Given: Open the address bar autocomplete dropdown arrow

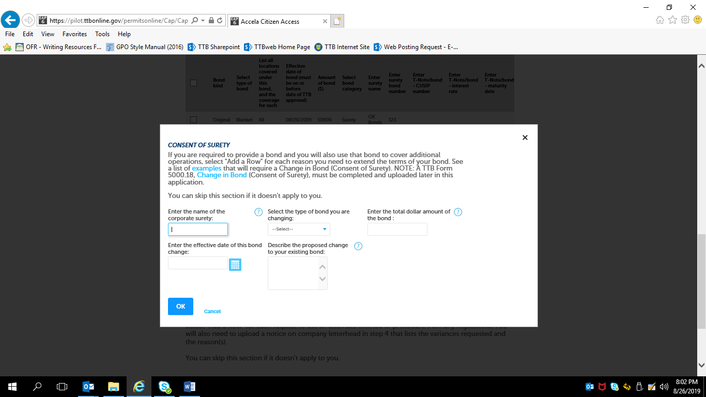Looking at the screenshot, I should (203, 21).
